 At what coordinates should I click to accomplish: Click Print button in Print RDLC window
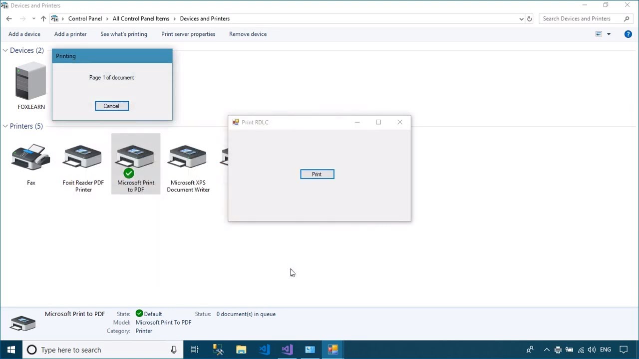pos(317,174)
